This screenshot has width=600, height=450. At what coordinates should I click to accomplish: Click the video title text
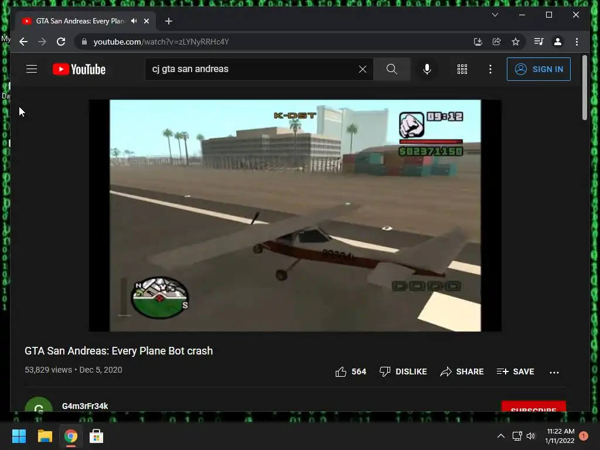click(x=118, y=351)
